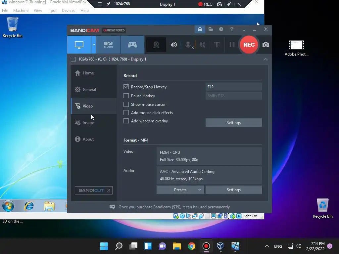
Task: Click the hamburger menu on recording bar
Action: point(100,4)
